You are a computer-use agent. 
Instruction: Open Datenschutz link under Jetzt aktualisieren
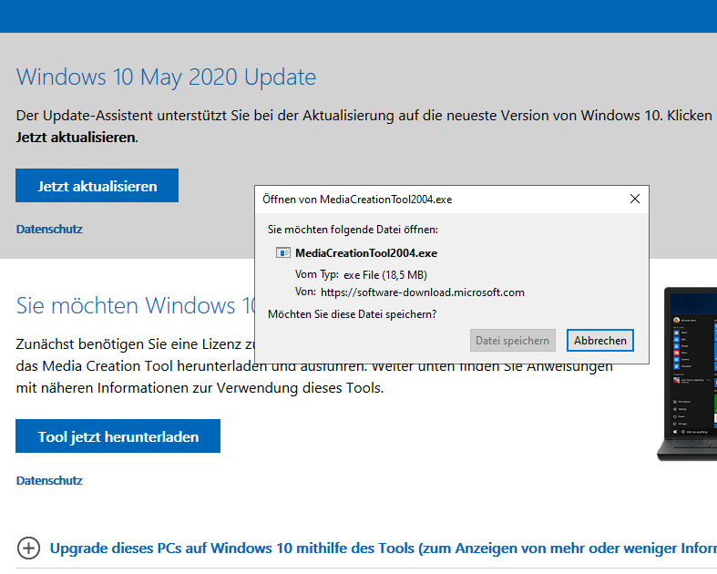click(x=49, y=229)
